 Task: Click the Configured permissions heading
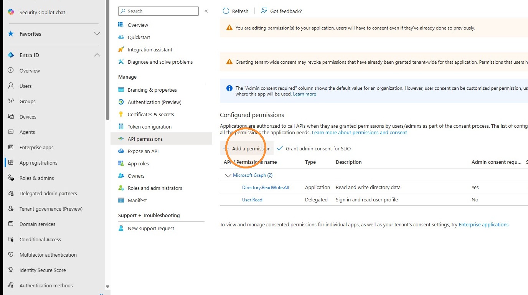coord(252,115)
